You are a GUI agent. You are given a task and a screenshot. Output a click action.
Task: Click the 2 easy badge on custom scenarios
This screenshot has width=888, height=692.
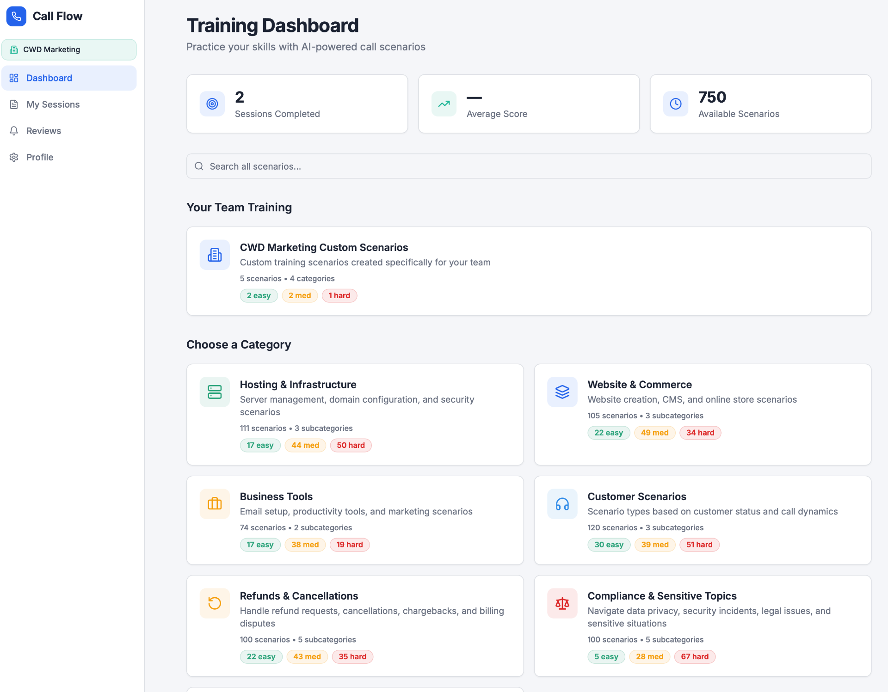pyautogui.click(x=259, y=296)
